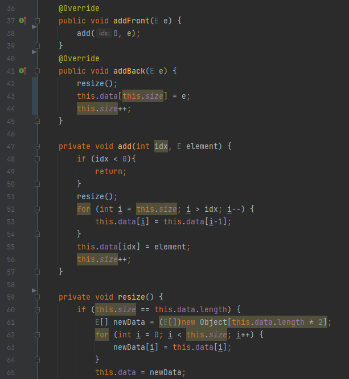349x379 pixels.
Task: Click the closing fold marker on line 45
Action: pyautogui.click(x=37, y=121)
